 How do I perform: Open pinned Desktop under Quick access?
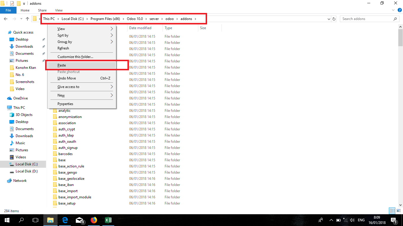pos(22,39)
